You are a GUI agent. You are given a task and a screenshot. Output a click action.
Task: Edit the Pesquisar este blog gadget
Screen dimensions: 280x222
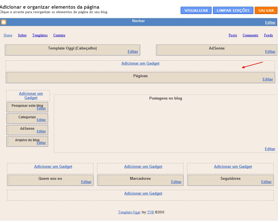pos(41,108)
